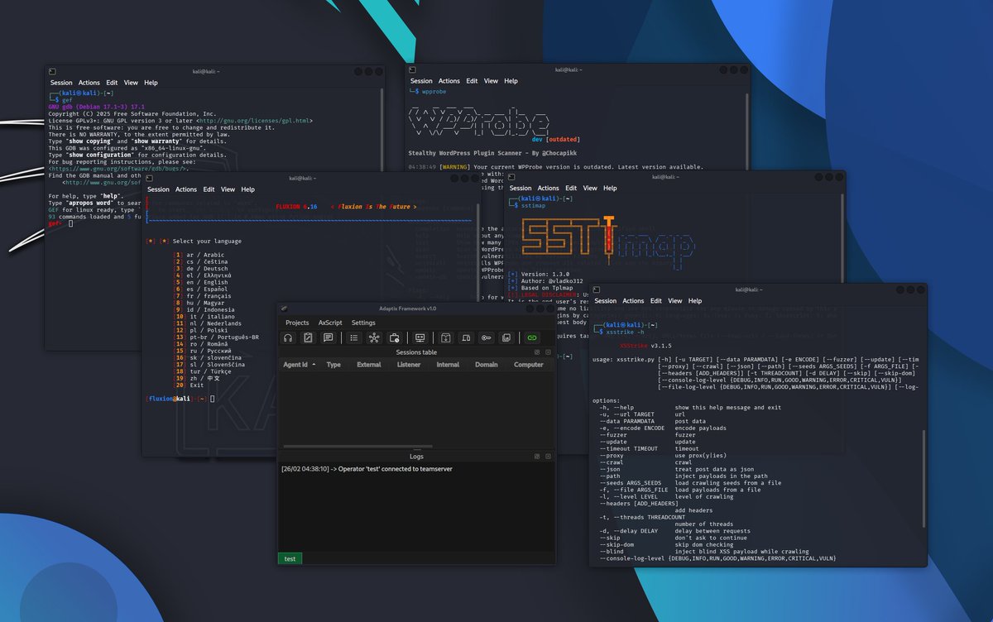The height and width of the screenshot is (622, 993).
Task: Open Projects menu in Adaptix
Action: pyautogui.click(x=297, y=323)
